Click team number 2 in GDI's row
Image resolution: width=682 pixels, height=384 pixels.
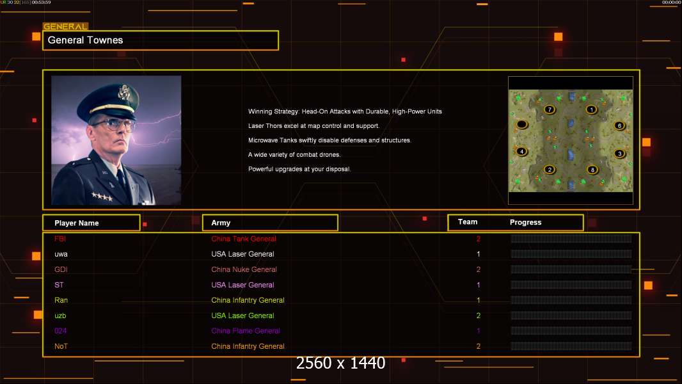pos(479,269)
